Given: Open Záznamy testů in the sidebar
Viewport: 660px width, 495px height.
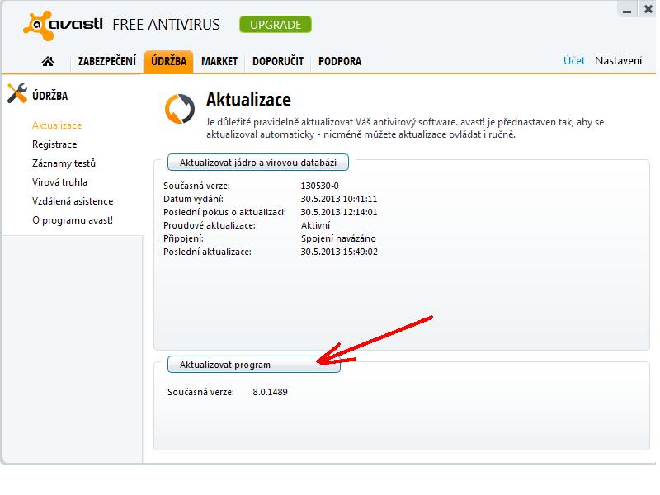Looking at the screenshot, I should (64, 163).
